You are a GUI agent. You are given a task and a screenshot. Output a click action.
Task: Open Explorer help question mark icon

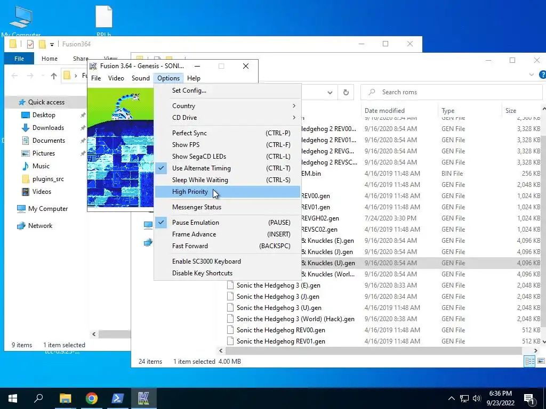(x=542, y=75)
